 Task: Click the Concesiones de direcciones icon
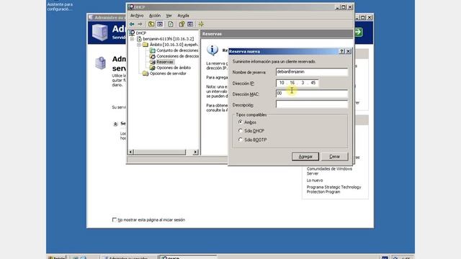pyautogui.click(x=152, y=56)
